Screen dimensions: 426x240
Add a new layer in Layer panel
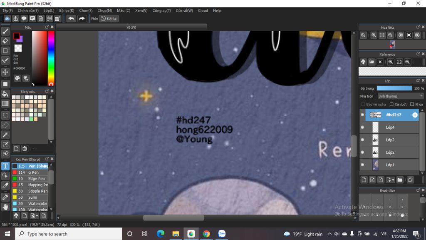coord(364,180)
